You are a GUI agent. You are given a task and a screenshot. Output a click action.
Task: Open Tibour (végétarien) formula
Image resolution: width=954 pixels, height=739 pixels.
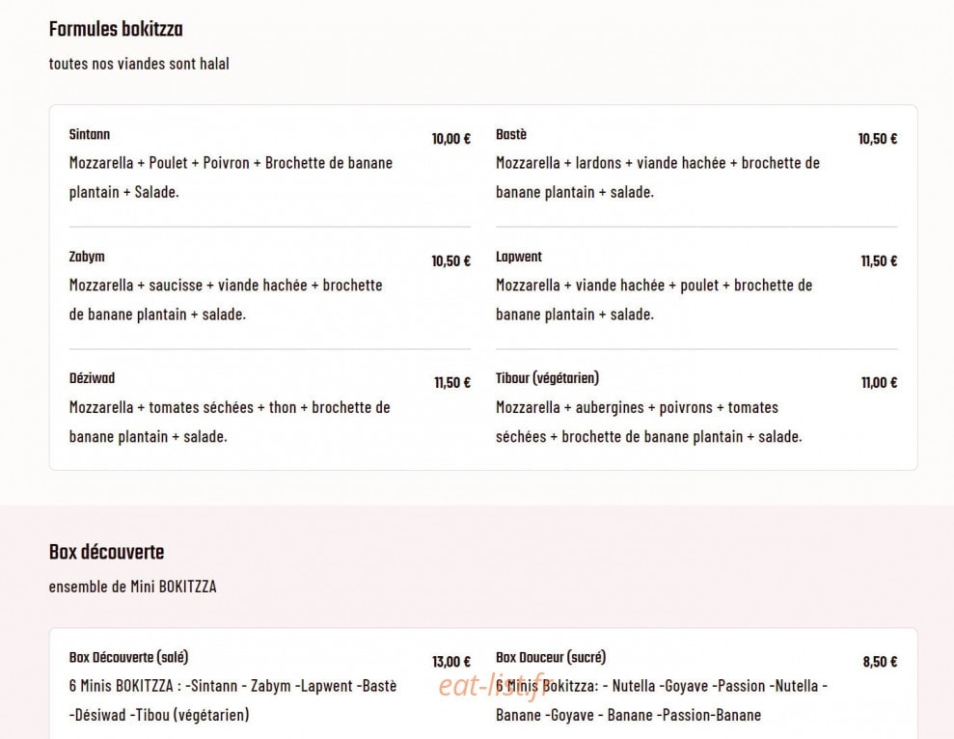click(x=547, y=378)
